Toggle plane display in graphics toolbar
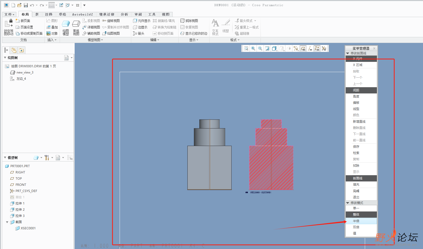 click(x=303, y=48)
